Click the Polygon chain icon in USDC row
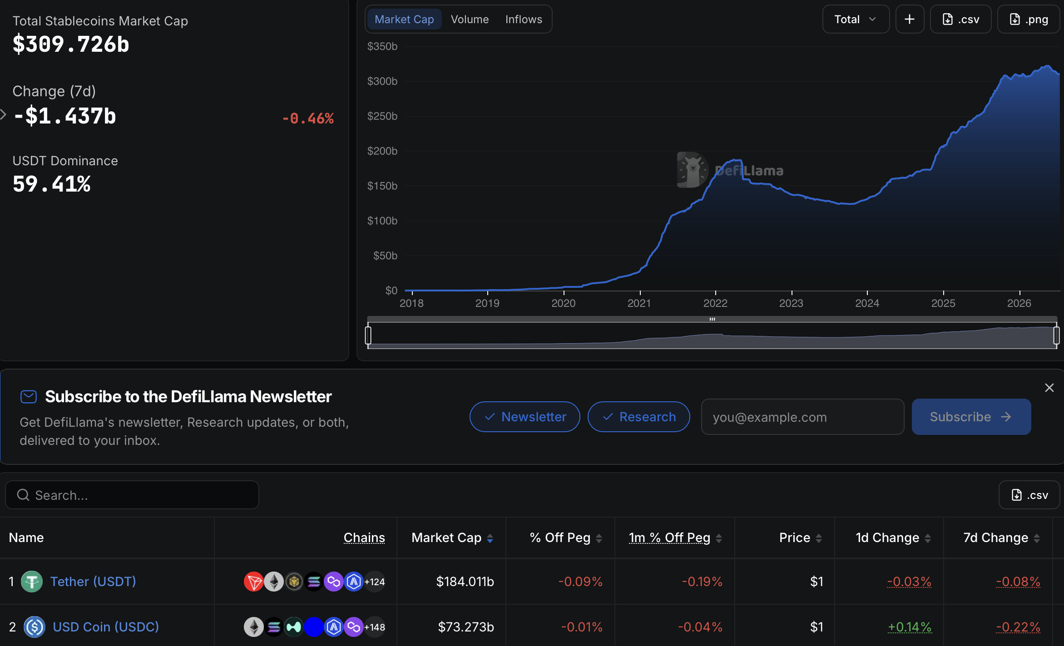Viewport: 1064px width, 646px height. 354,627
